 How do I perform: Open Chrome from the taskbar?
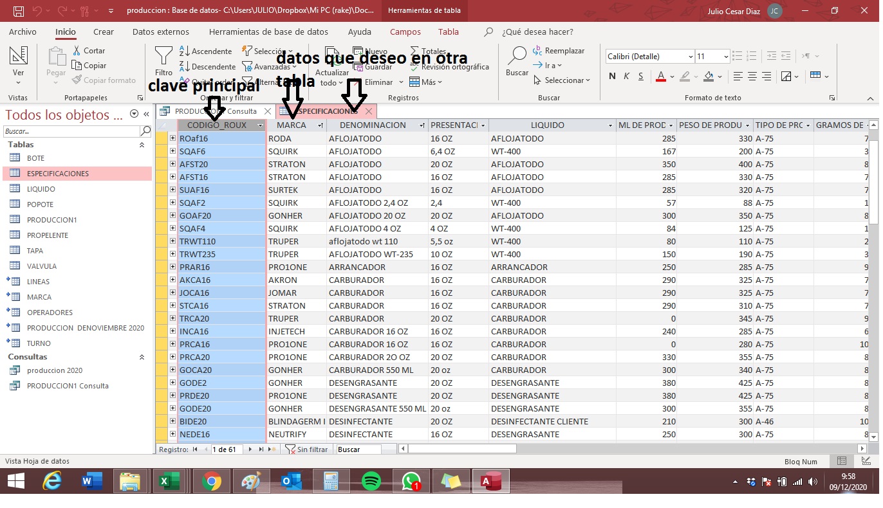(212, 481)
